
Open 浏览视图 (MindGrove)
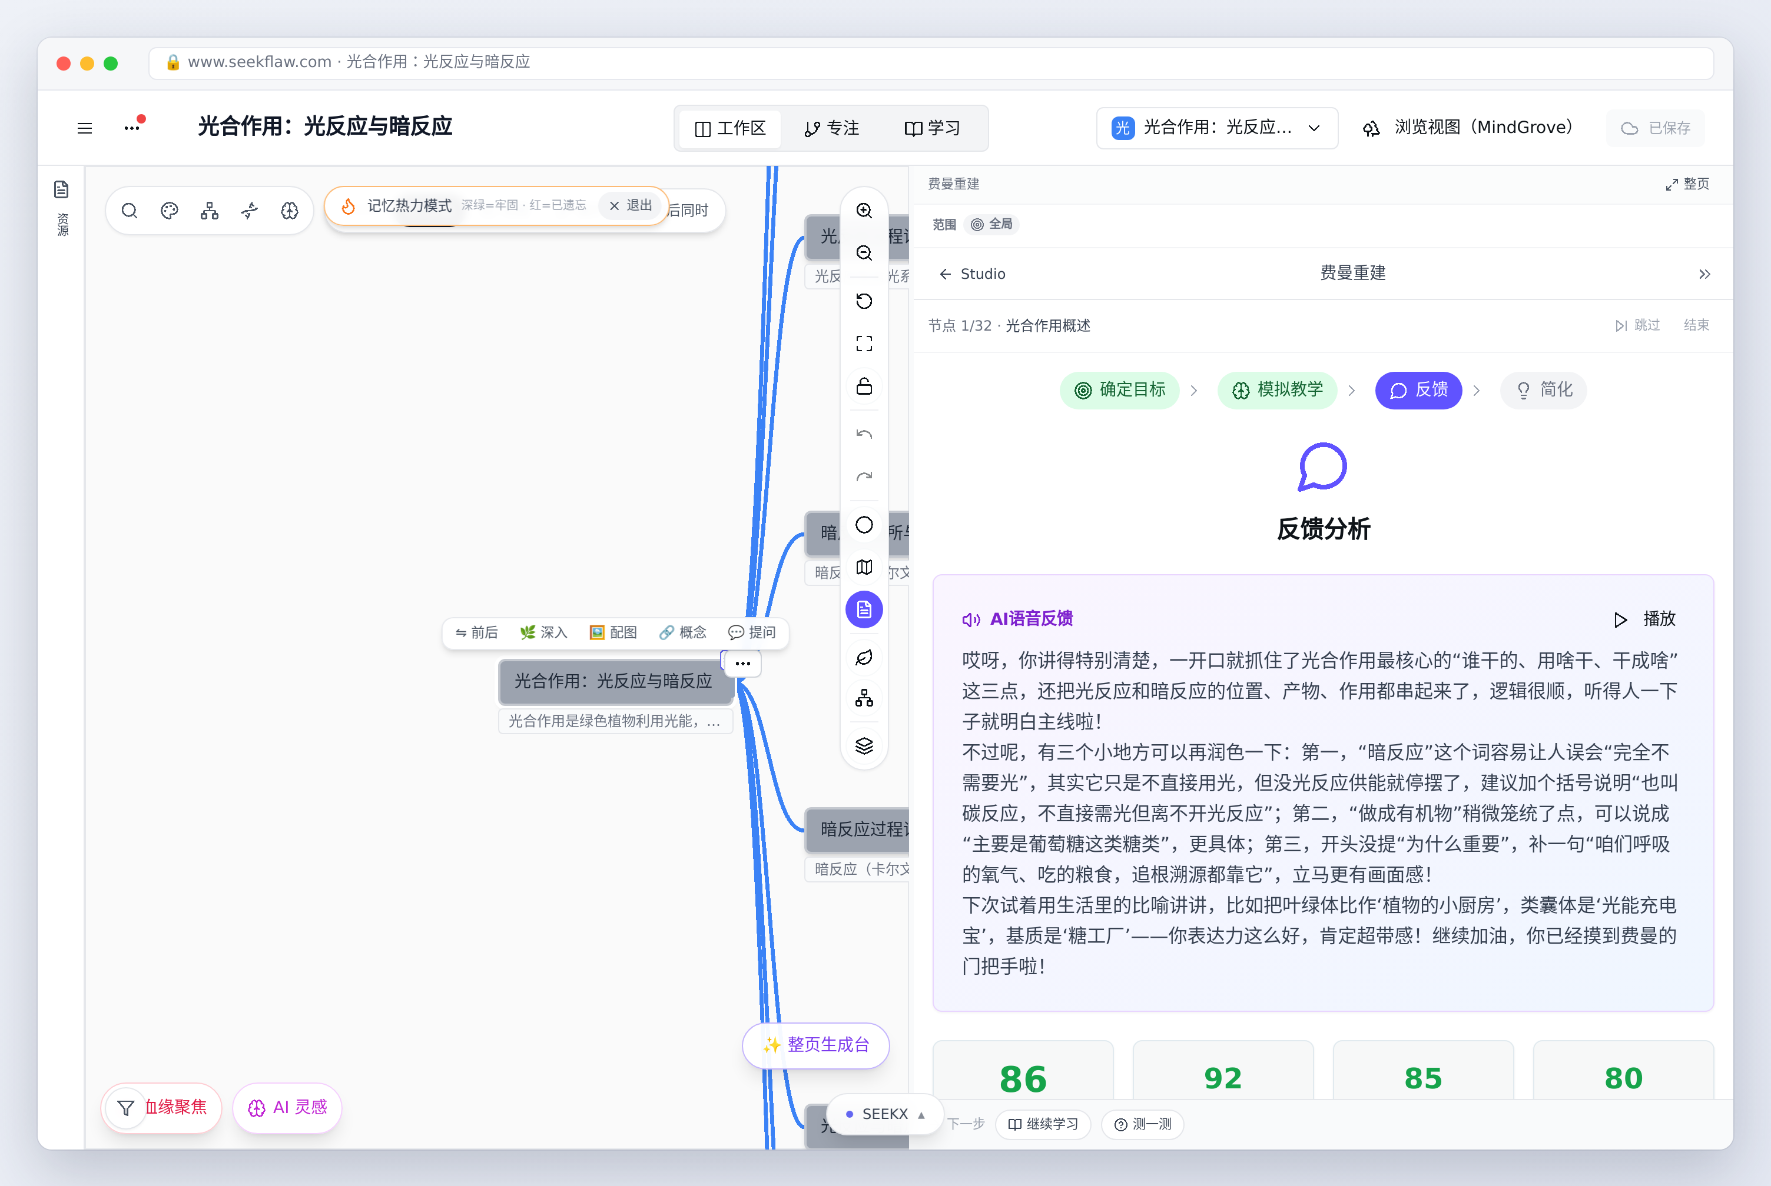(1468, 128)
